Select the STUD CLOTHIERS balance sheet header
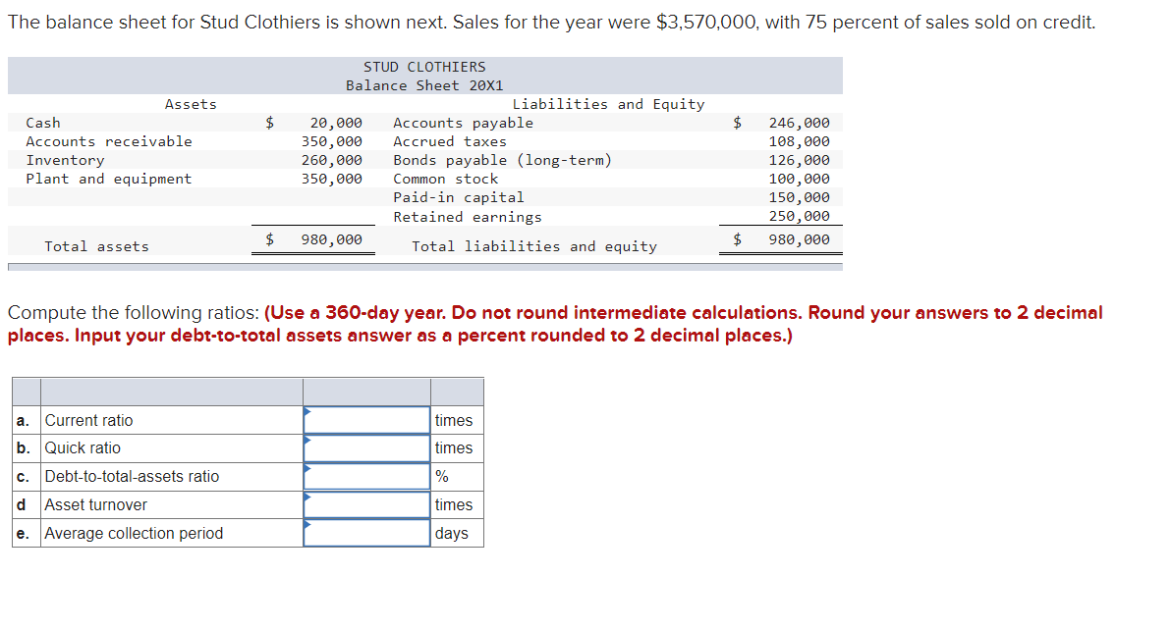 pyautogui.click(x=423, y=66)
